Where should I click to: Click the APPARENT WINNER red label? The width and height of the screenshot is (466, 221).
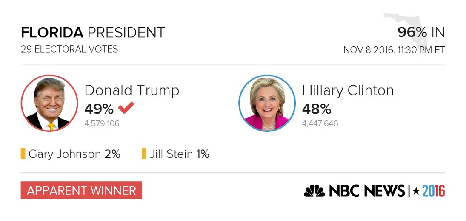[x=81, y=190]
